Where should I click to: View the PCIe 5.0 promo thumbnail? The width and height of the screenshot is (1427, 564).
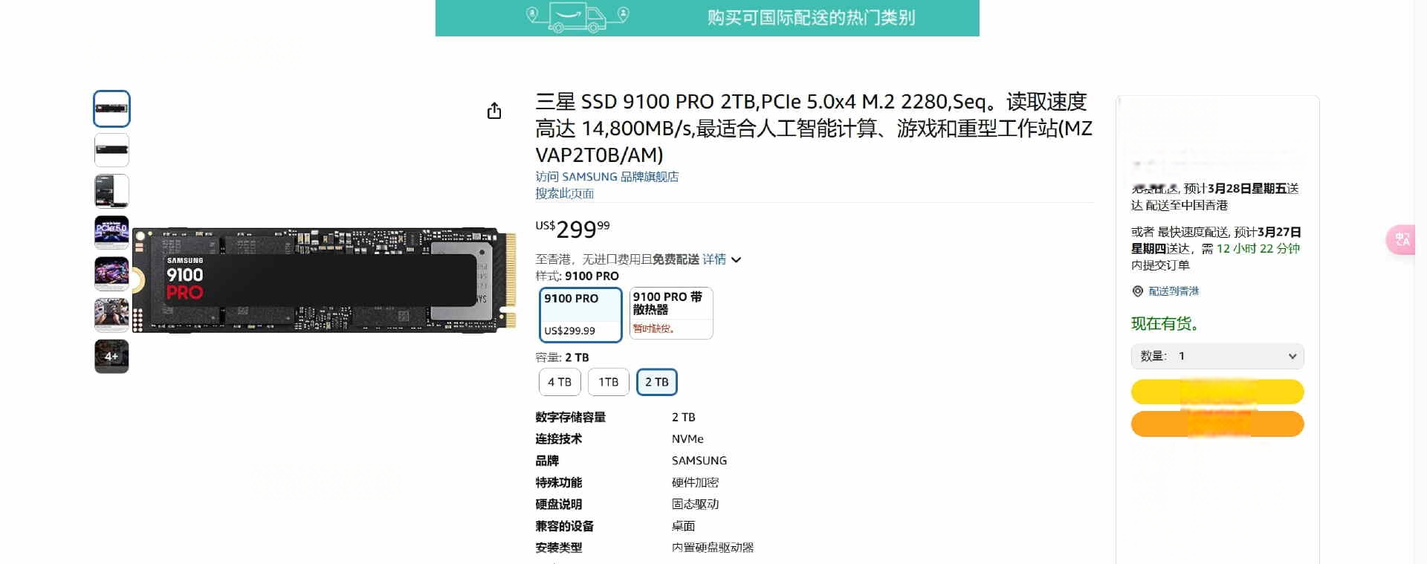(111, 233)
